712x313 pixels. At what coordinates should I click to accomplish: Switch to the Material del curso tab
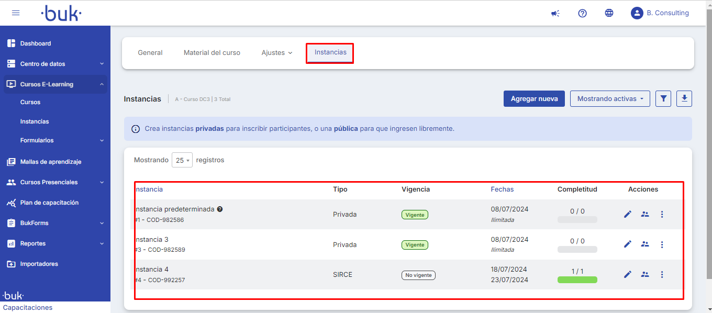[212, 53]
